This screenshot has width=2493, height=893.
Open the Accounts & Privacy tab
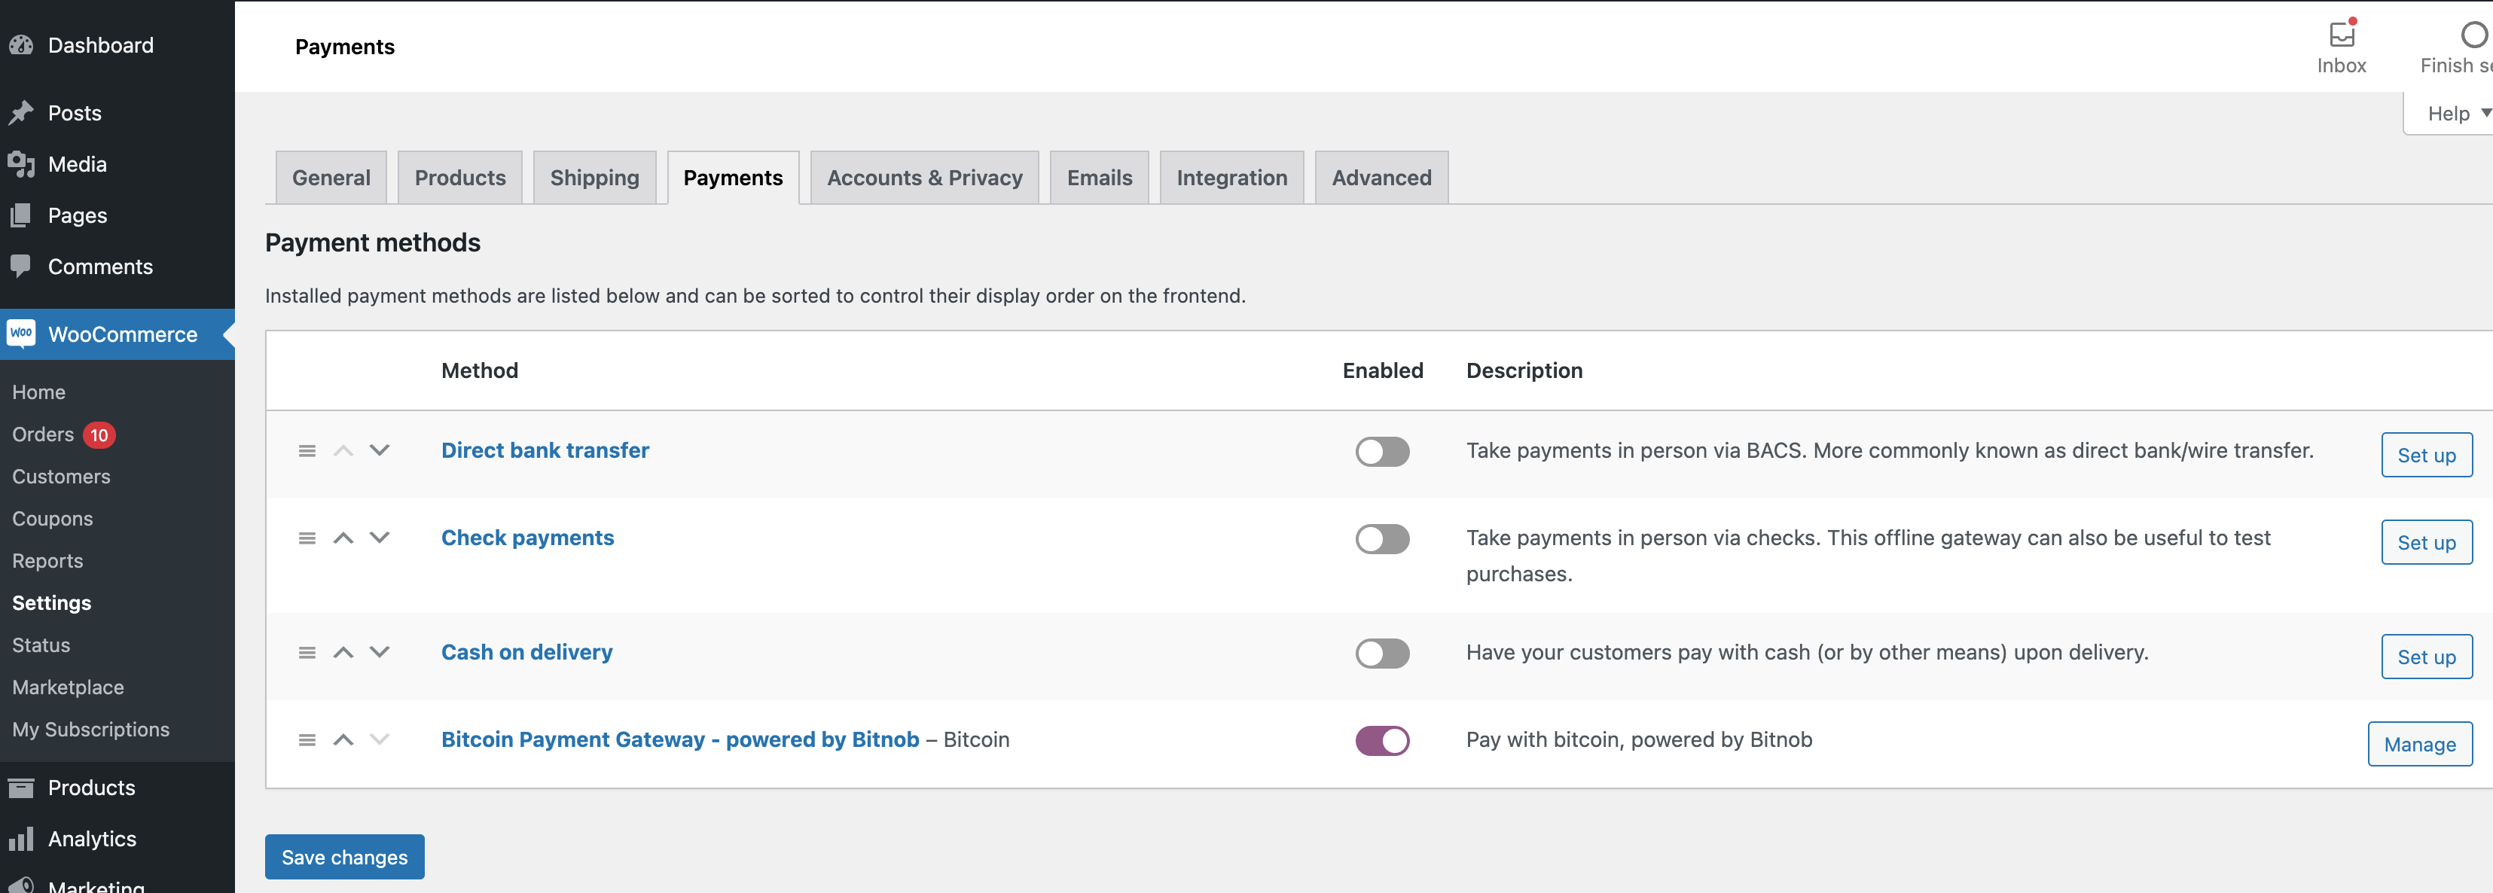(x=924, y=178)
